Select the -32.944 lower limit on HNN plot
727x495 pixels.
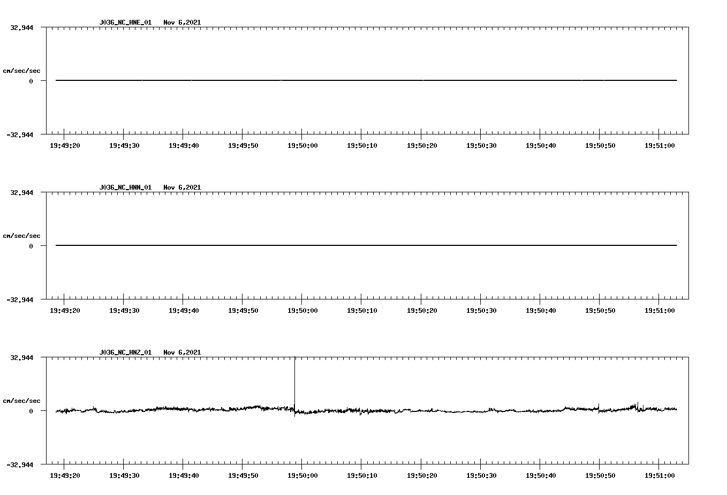20,299
